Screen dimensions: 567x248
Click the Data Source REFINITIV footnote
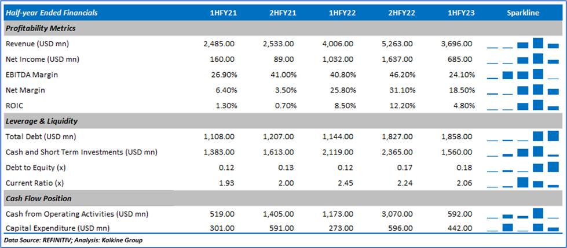[x=72, y=240]
